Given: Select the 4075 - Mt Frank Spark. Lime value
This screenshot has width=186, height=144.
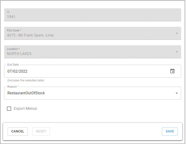Looking at the screenshot, I should (x=30, y=35).
